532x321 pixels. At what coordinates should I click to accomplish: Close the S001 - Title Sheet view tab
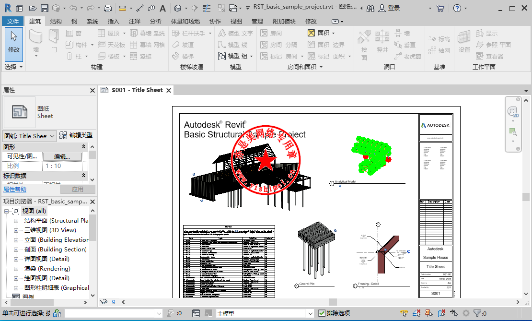point(169,90)
